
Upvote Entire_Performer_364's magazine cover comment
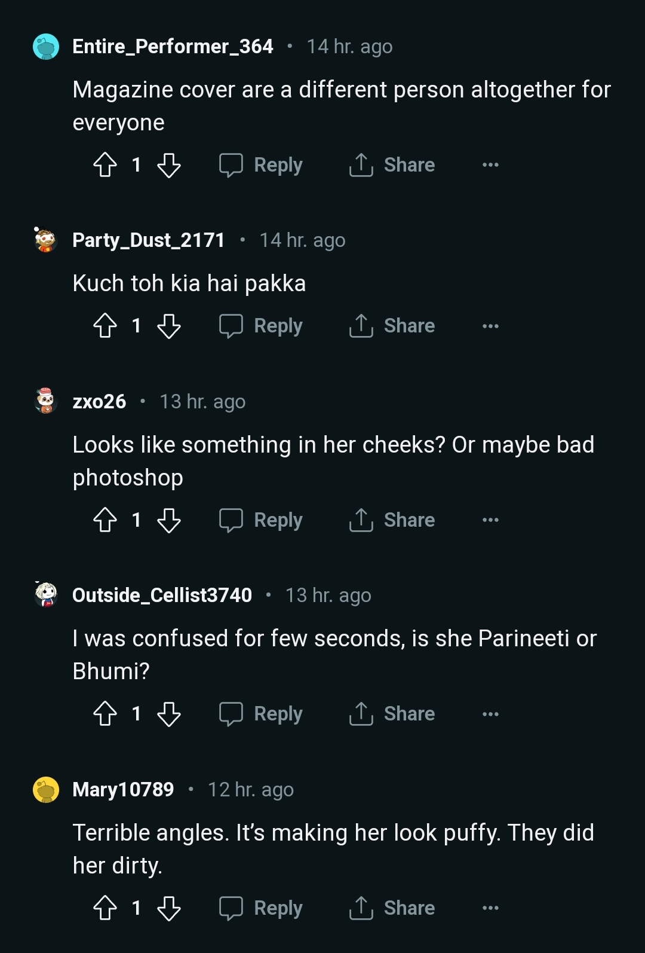pos(105,165)
